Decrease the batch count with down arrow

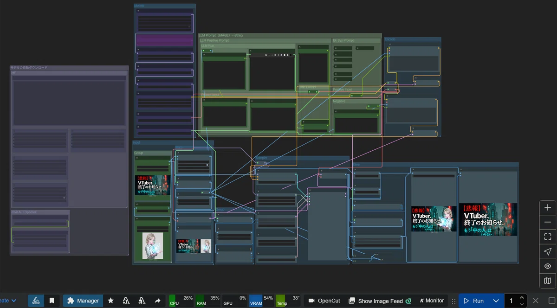[x=522, y=304]
